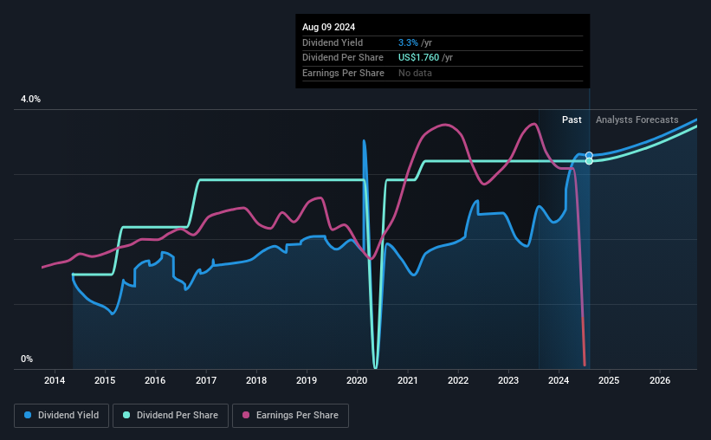Click the 2022 x-axis label

pos(458,380)
